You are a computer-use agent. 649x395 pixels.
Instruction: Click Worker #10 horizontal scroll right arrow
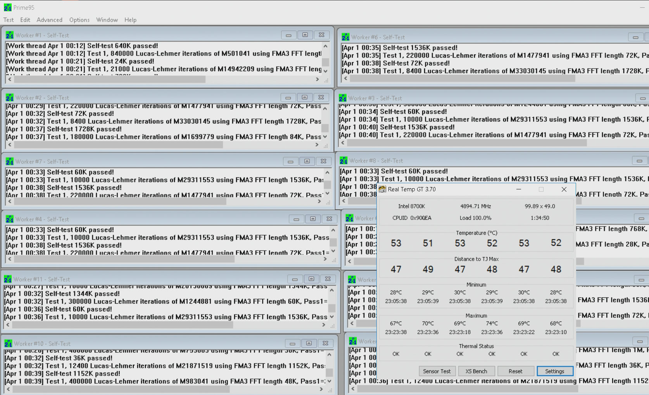point(321,389)
